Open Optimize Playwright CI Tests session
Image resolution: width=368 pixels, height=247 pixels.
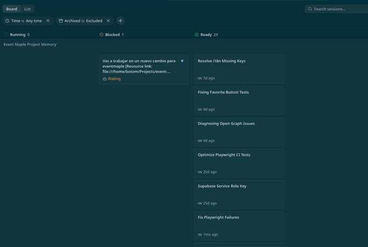(239, 163)
